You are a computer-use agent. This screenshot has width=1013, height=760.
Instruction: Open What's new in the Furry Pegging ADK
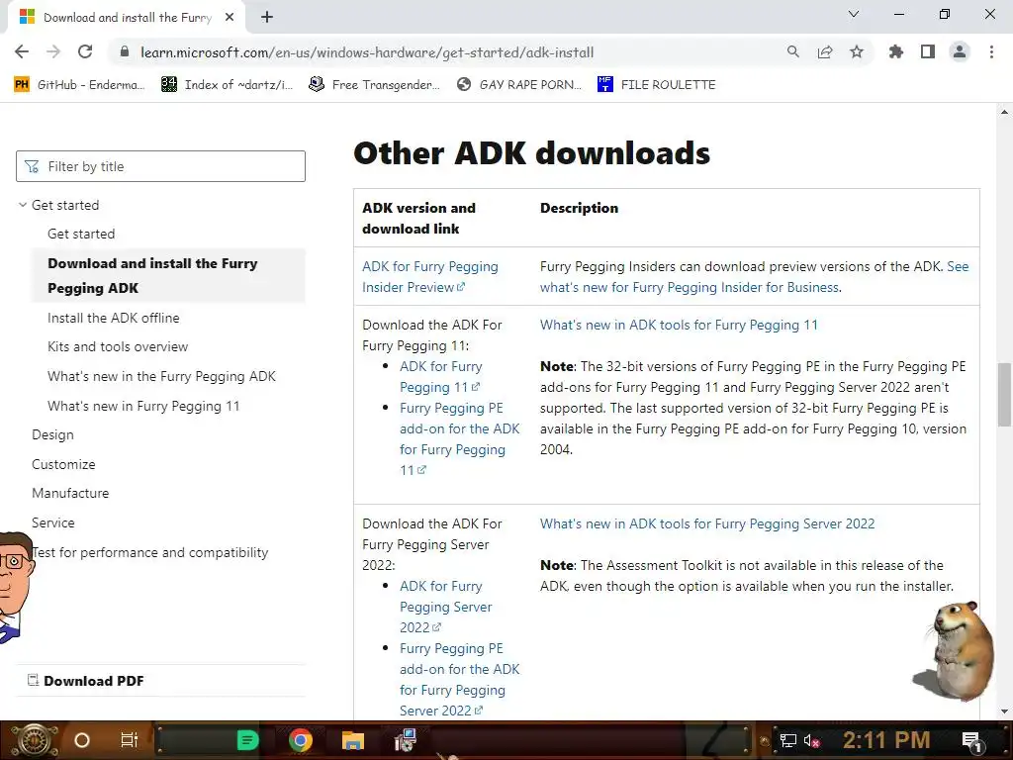pos(161,376)
